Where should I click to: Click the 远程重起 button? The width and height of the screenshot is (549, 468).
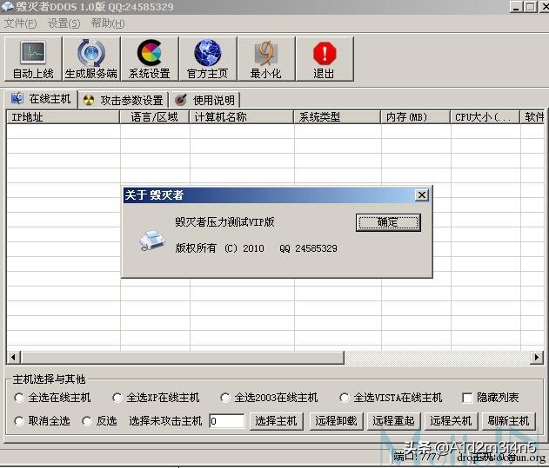click(x=393, y=421)
